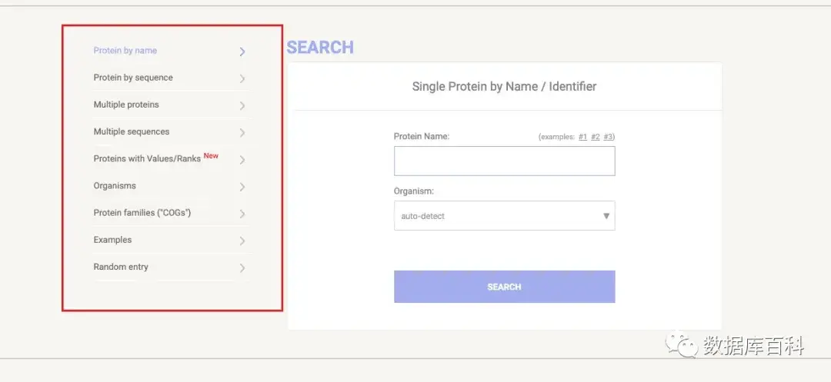Load example #3 protein name
831x382 pixels.
608,137
